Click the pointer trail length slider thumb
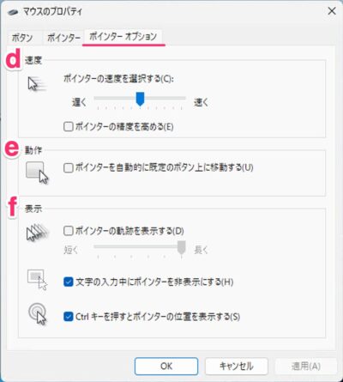This screenshot has width=343, height=382. click(x=182, y=248)
